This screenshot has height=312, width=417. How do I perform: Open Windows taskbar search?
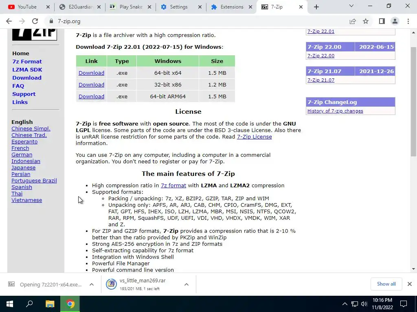tap(29, 304)
